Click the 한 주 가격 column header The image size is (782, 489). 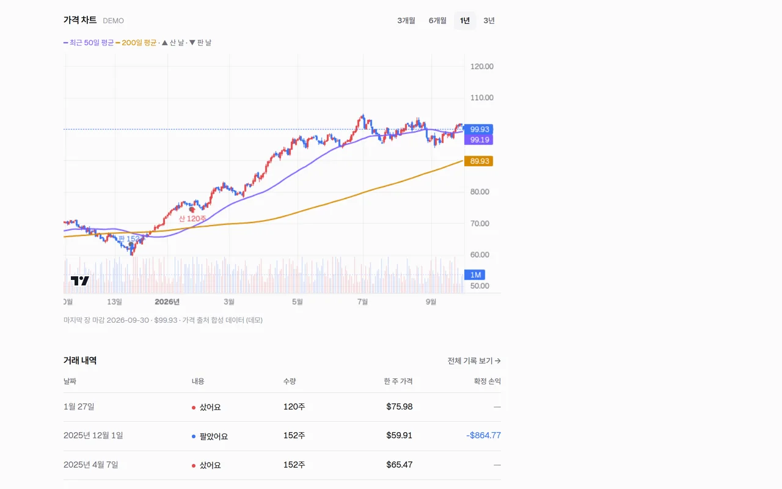tap(398, 381)
